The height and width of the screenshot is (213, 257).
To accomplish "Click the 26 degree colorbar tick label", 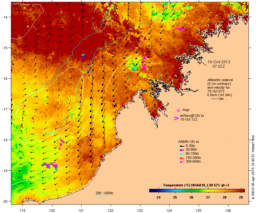I will 191,197.
